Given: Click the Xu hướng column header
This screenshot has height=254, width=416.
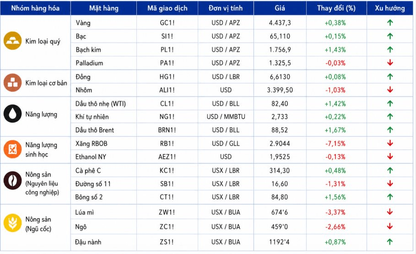Looking at the screenshot, I should click(390, 8).
